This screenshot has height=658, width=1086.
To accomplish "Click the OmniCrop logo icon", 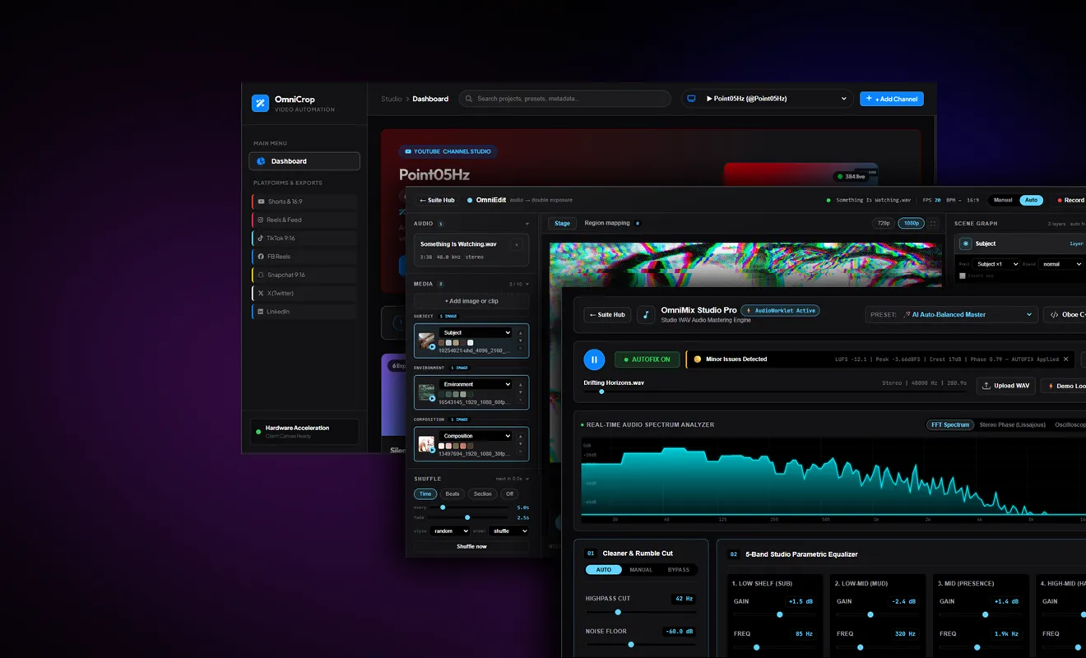I will pyautogui.click(x=260, y=103).
